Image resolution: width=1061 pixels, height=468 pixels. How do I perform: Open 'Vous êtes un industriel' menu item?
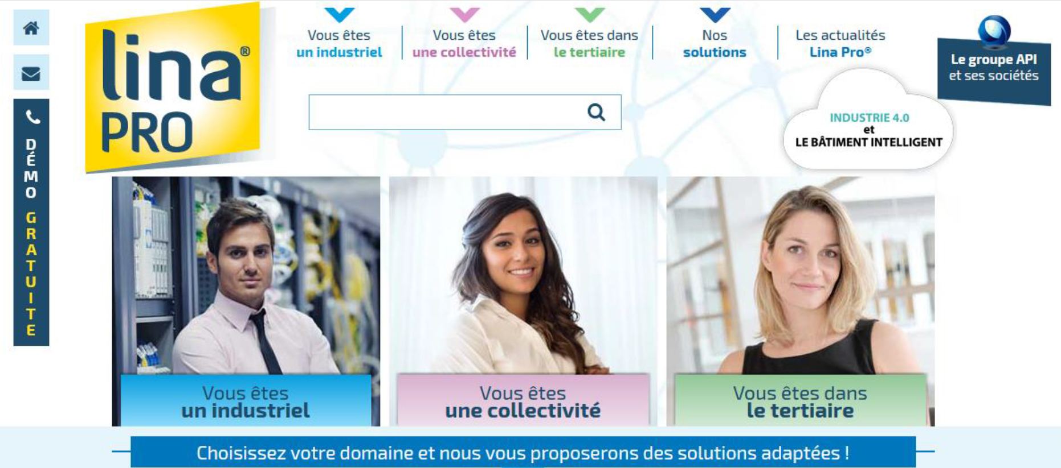pyautogui.click(x=339, y=44)
